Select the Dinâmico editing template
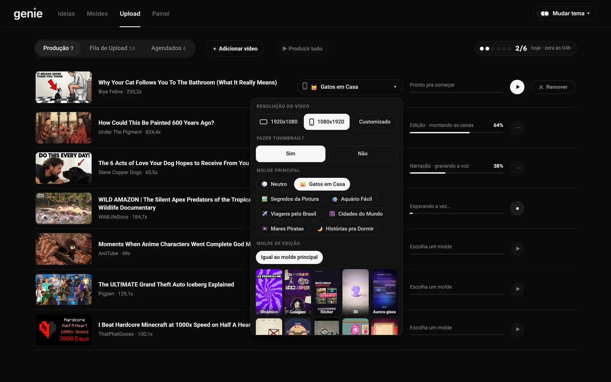The image size is (611, 382). (x=269, y=292)
